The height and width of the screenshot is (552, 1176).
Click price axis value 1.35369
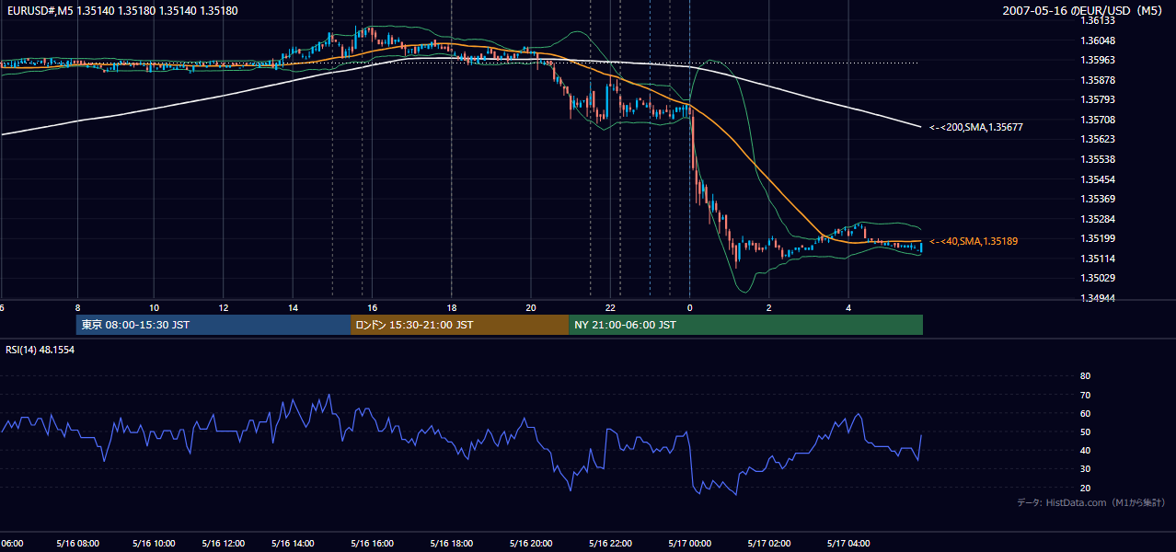pos(1098,199)
